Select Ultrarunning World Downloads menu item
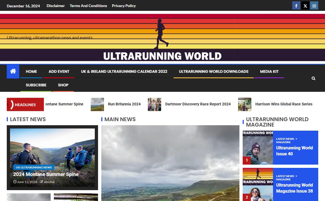The image size is (325, 201). click(213, 71)
